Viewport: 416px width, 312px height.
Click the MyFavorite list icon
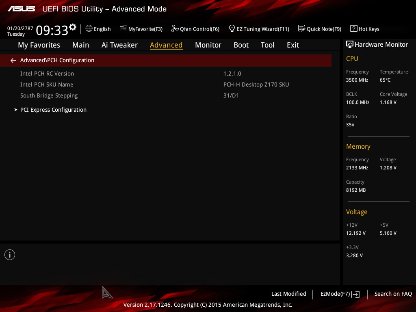coord(123,28)
